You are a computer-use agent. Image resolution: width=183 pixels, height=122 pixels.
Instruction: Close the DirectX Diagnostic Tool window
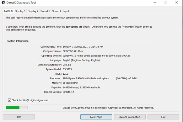pos(177,3)
